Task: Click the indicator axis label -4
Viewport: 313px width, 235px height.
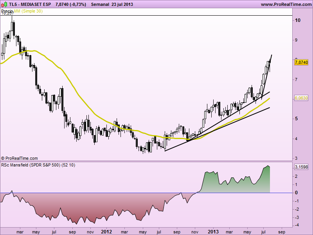Action: tap(297, 225)
